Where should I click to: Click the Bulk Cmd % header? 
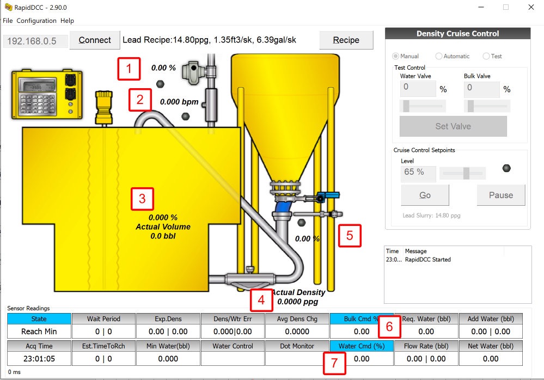(x=362, y=318)
